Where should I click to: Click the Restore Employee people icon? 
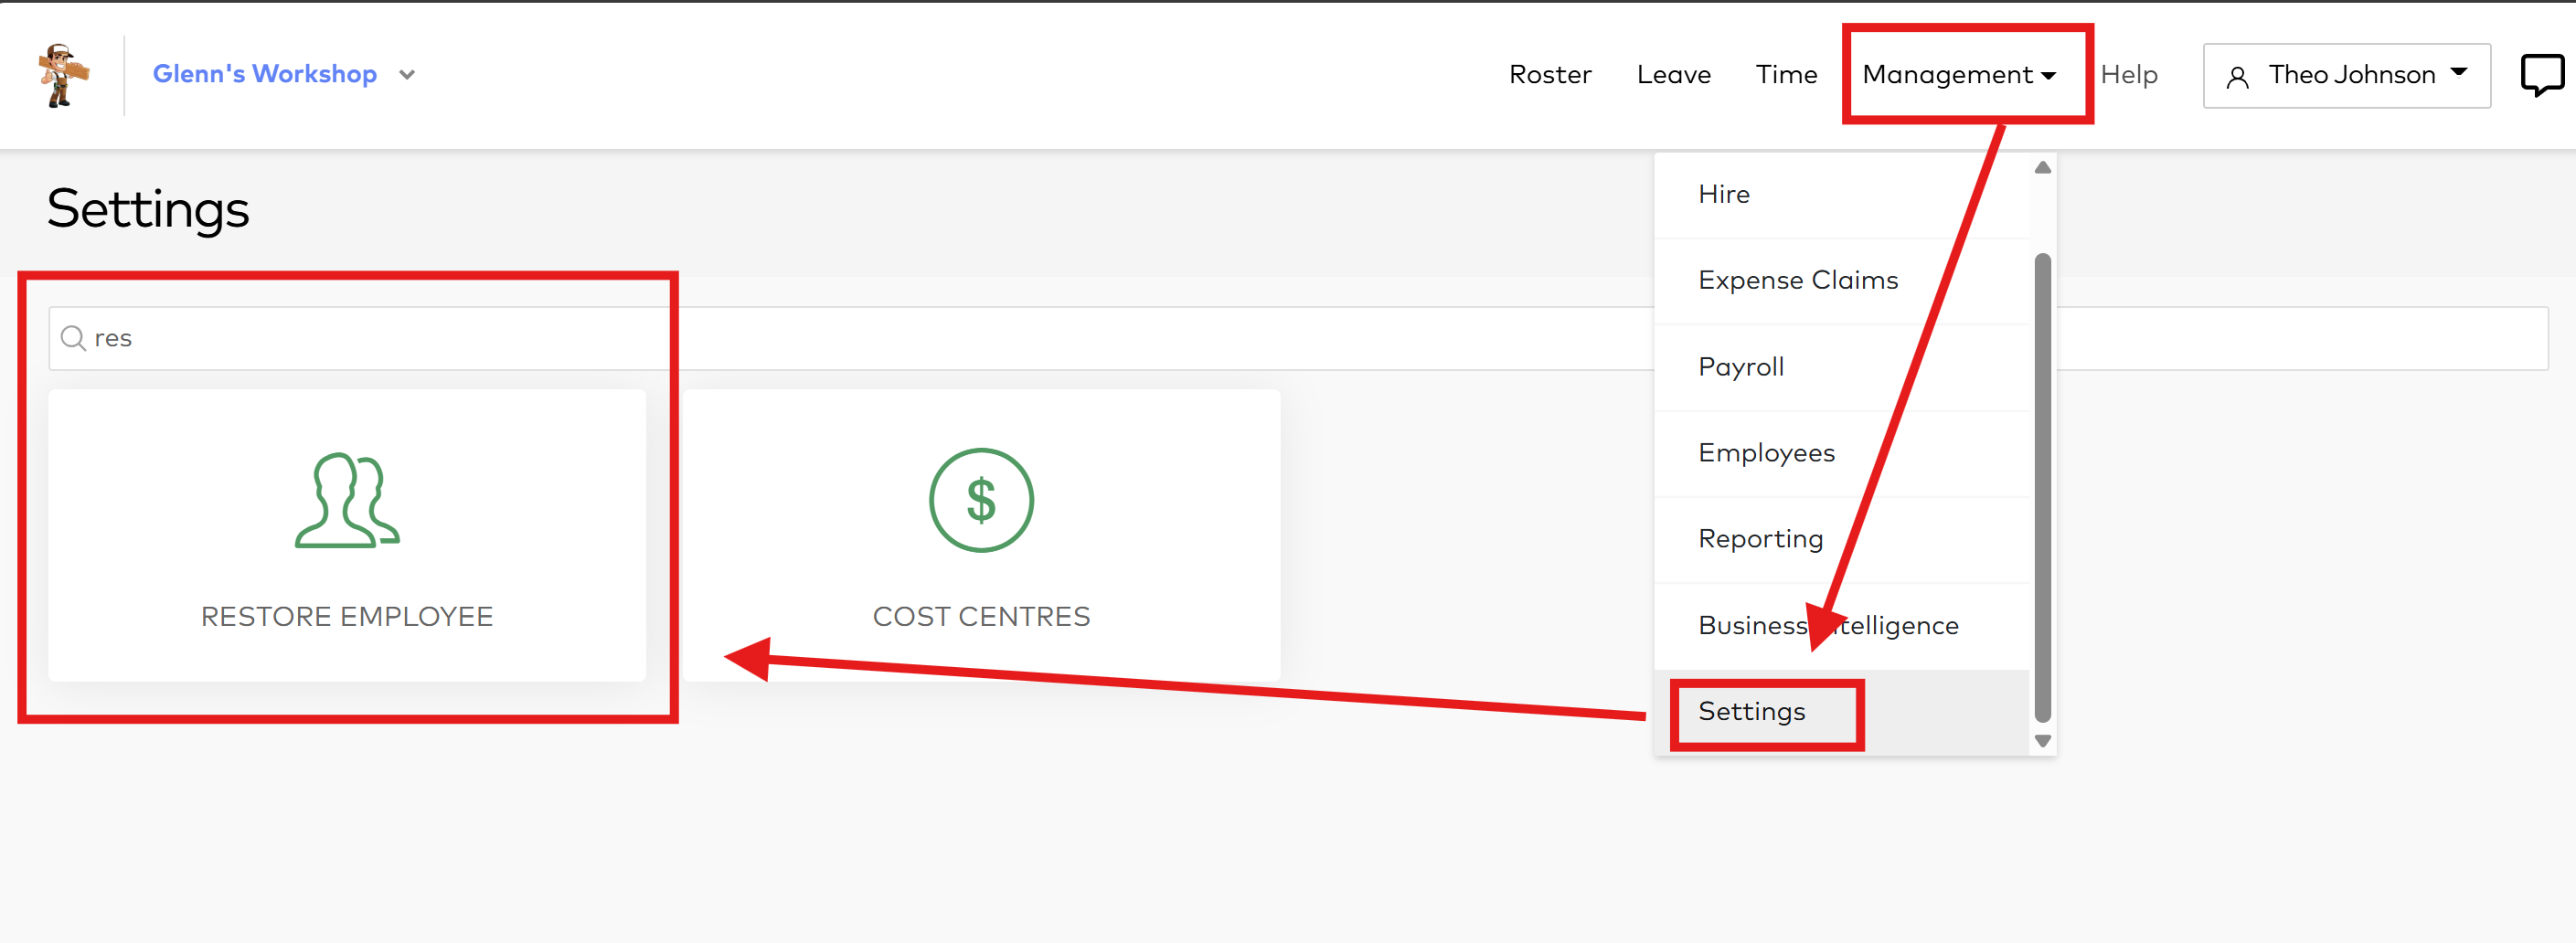(x=347, y=500)
